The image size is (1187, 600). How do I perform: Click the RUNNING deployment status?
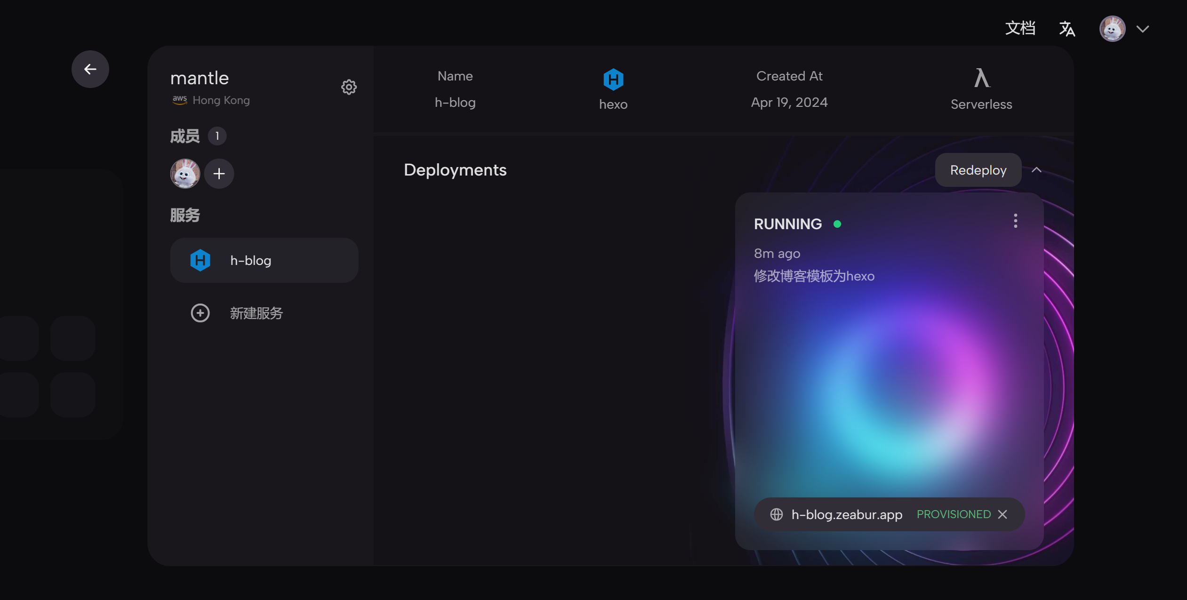[788, 224]
